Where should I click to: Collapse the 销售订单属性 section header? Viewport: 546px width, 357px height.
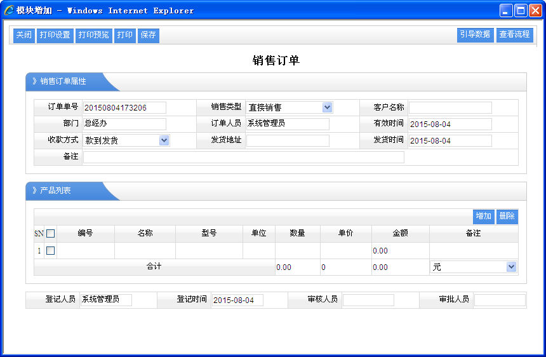[63, 82]
